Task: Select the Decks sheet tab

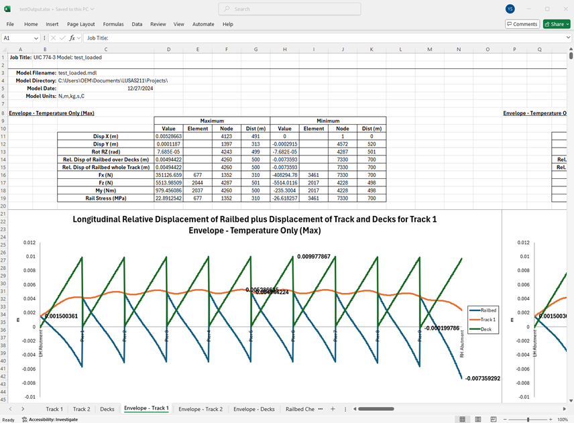Action: pos(107,409)
